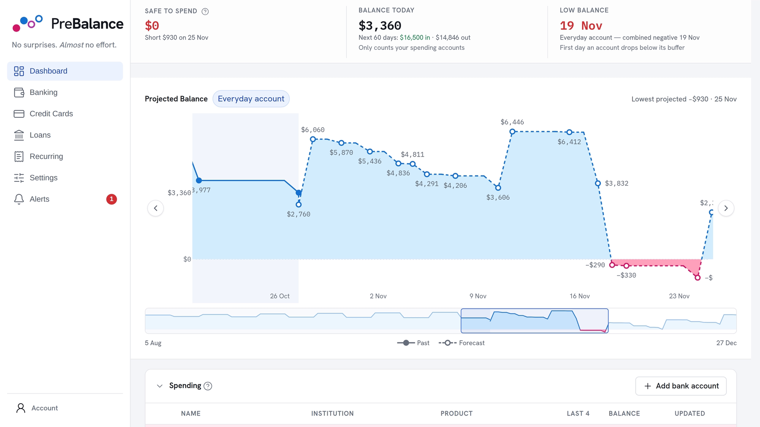Click the timeline overview range selector window

[x=534, y=321]
